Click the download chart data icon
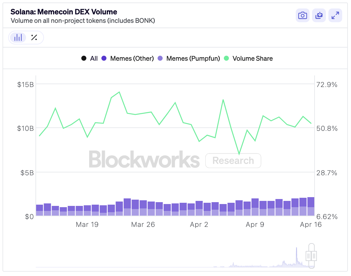 tap(319, 15)
